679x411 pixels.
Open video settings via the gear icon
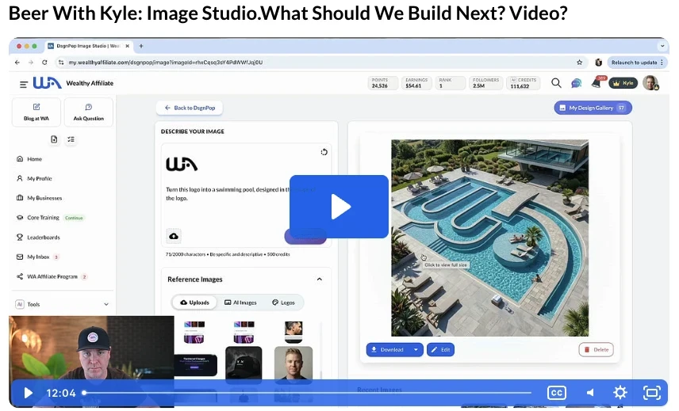pyautogui.click(x=620, y=393)
